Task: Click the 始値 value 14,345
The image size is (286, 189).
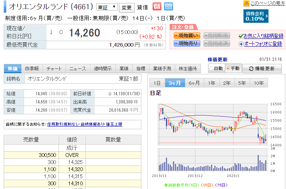Action: point(41,94)
